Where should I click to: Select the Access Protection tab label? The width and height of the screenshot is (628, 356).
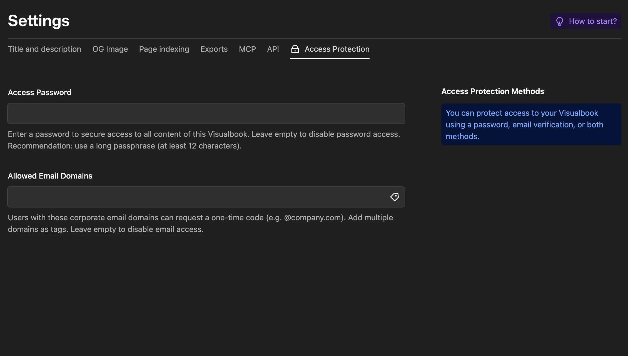[x=337, y=49]
